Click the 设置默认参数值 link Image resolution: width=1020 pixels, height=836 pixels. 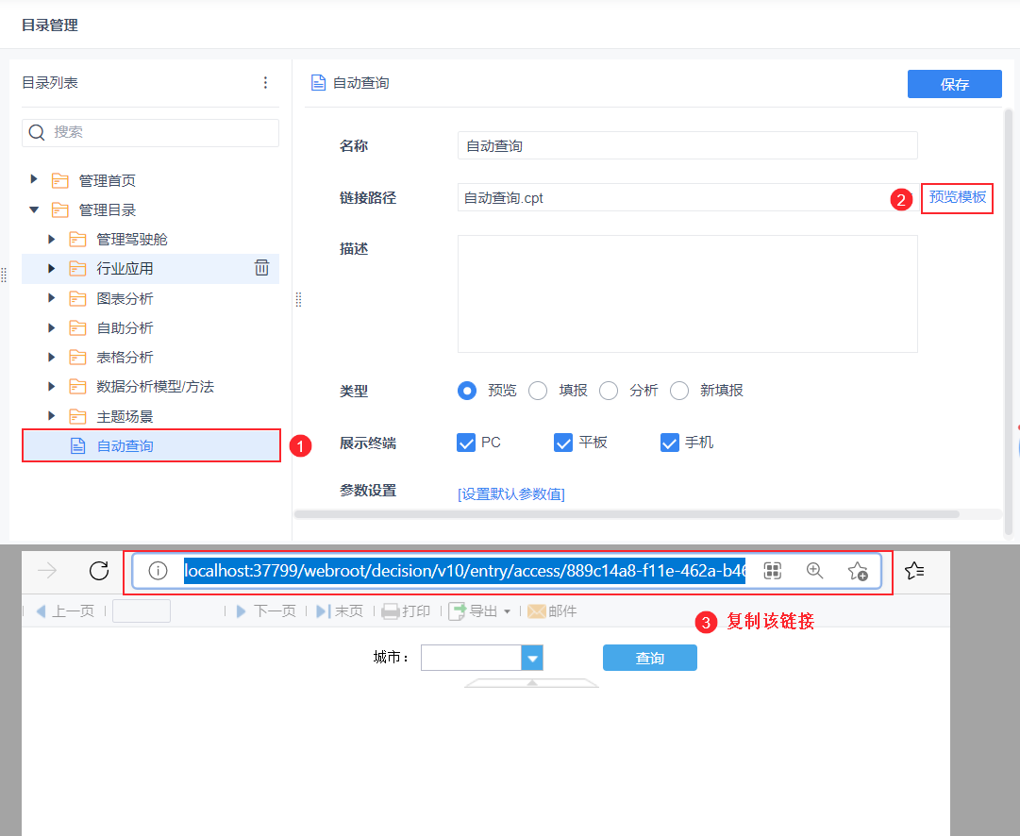tap(511, 493)
